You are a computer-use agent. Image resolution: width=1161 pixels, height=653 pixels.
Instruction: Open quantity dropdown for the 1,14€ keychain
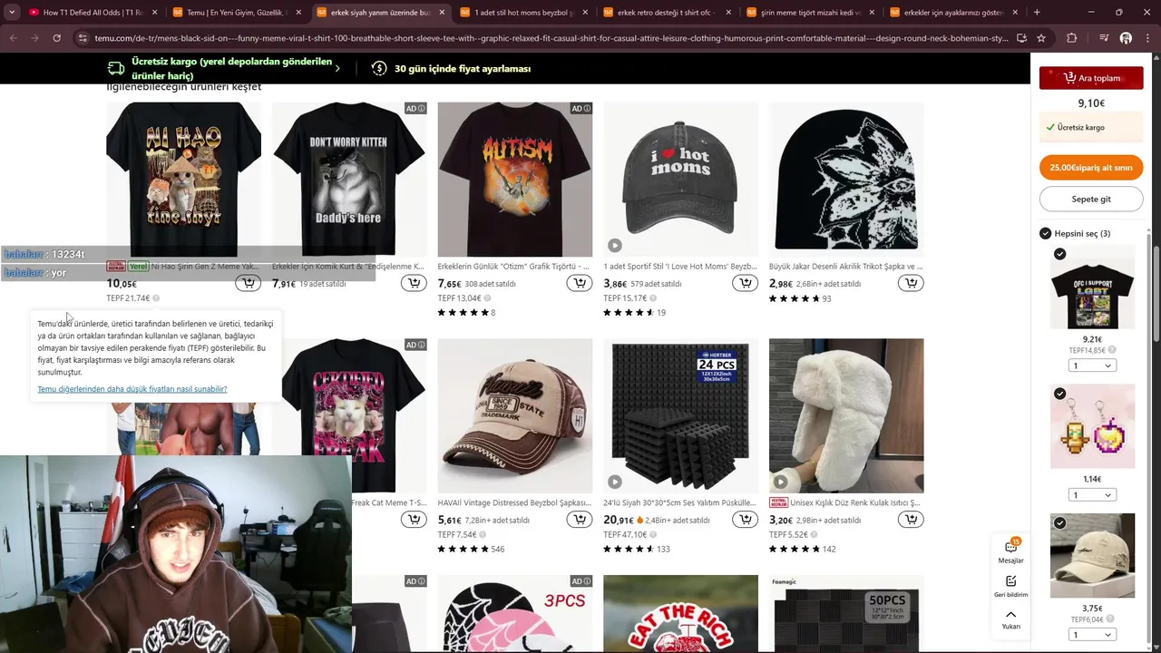1092,495
